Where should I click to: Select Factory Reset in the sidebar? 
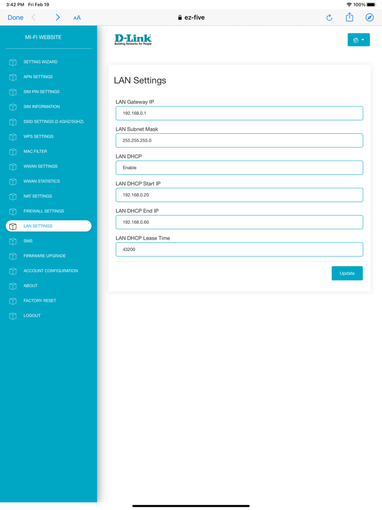(40, 300)
